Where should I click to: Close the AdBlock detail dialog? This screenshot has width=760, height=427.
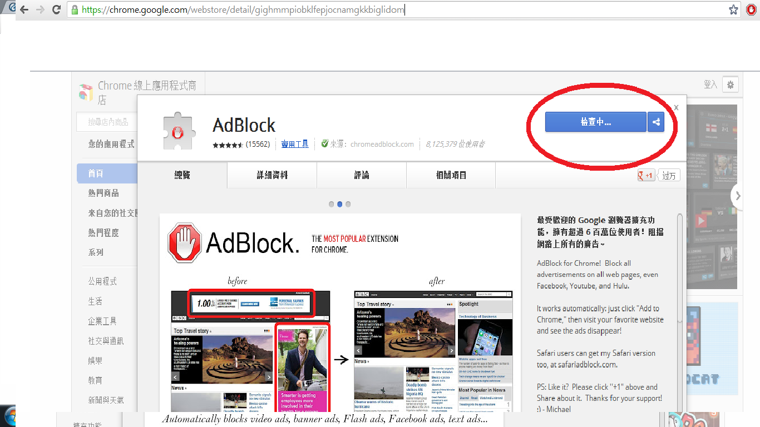(x=676, y=108)
